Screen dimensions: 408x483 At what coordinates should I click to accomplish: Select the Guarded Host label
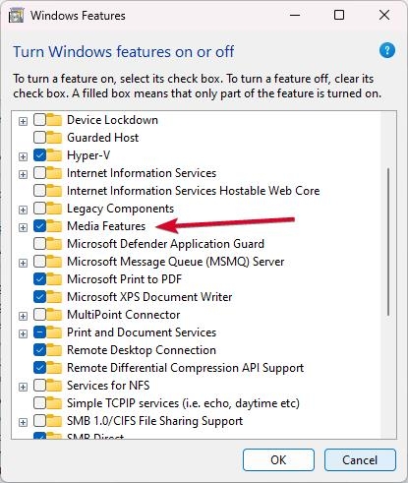click(102, 138)
